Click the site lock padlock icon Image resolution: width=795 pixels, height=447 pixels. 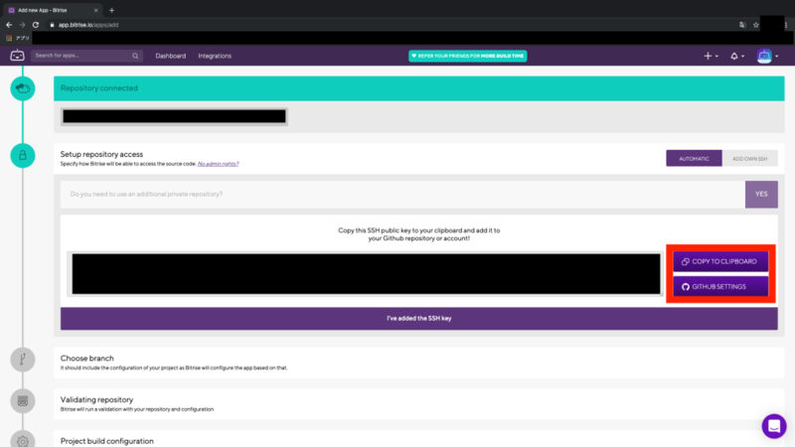(52, 24)
